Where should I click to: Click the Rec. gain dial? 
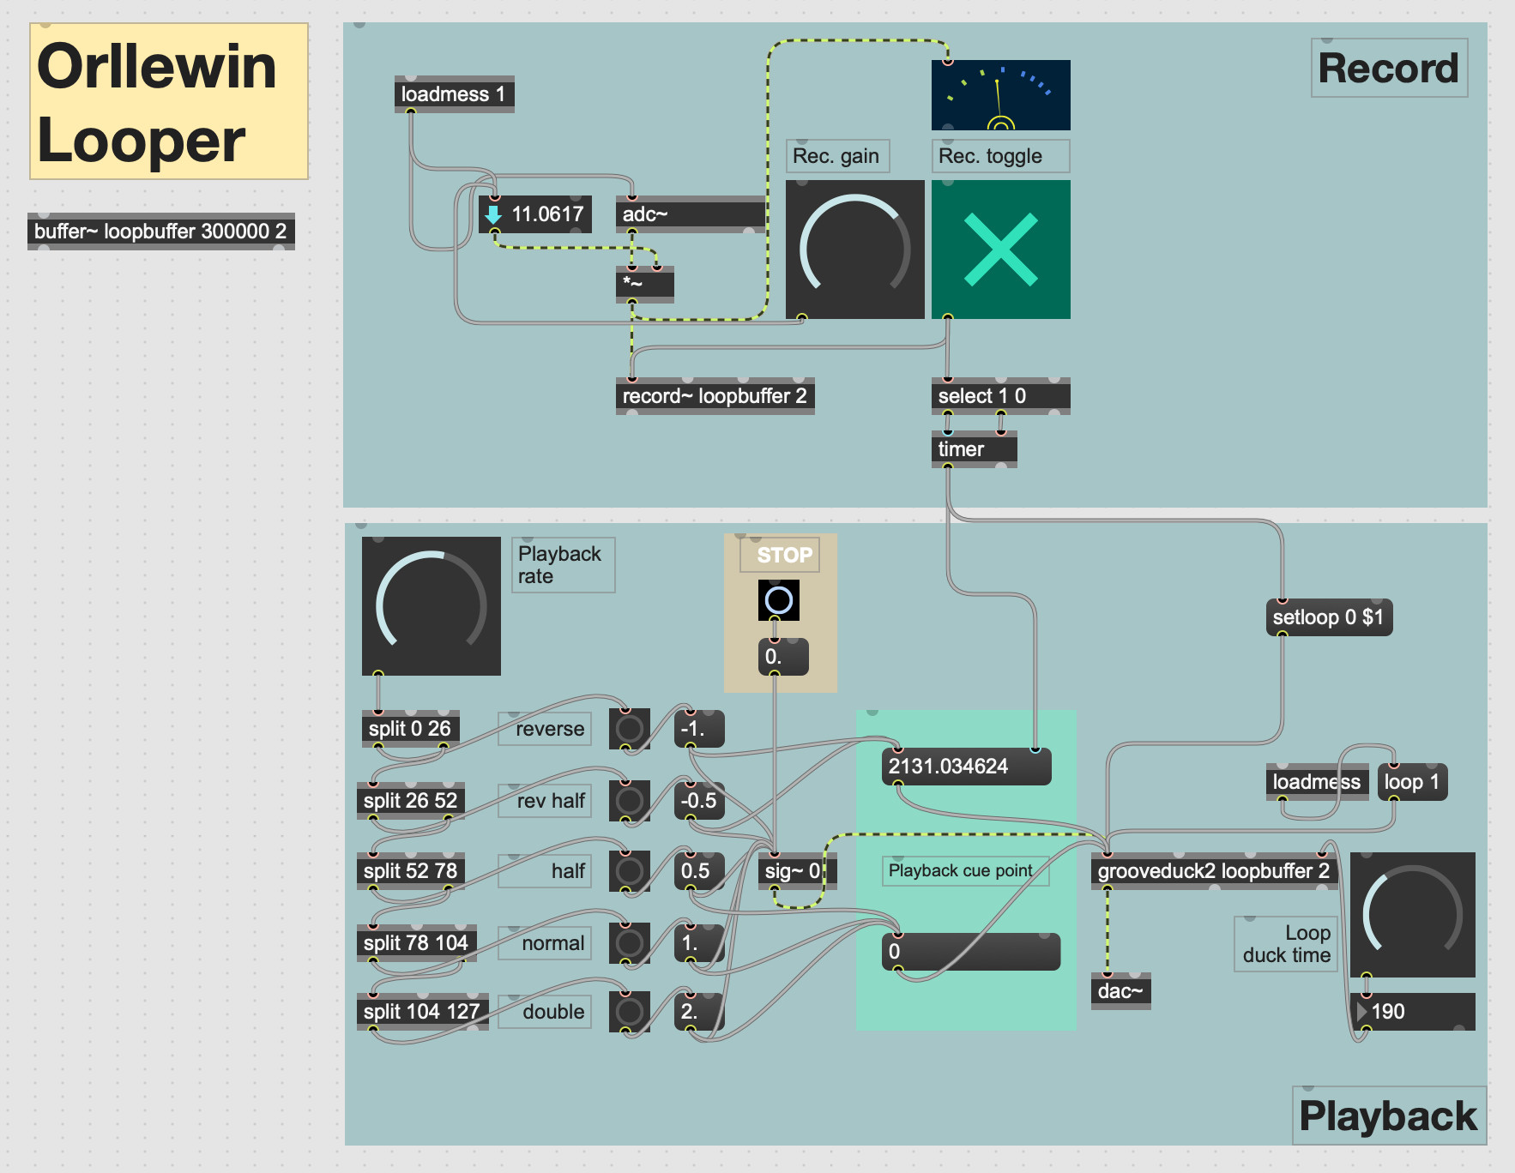pyautogui.click(x=855, y=250)
